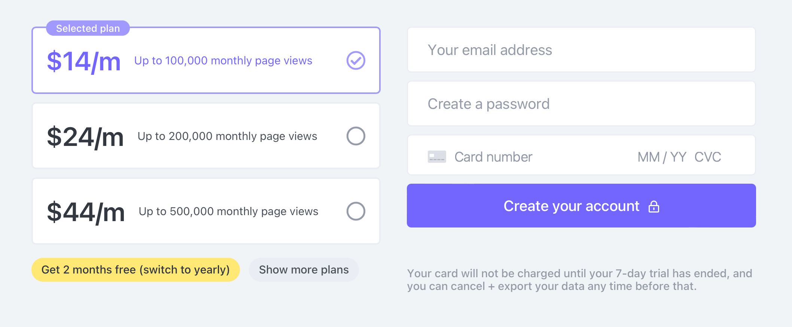Image resolution: width=792 pixels, height=327 pixels.
Task: Select the $24/m plan card
Action: tap(206, 136)
